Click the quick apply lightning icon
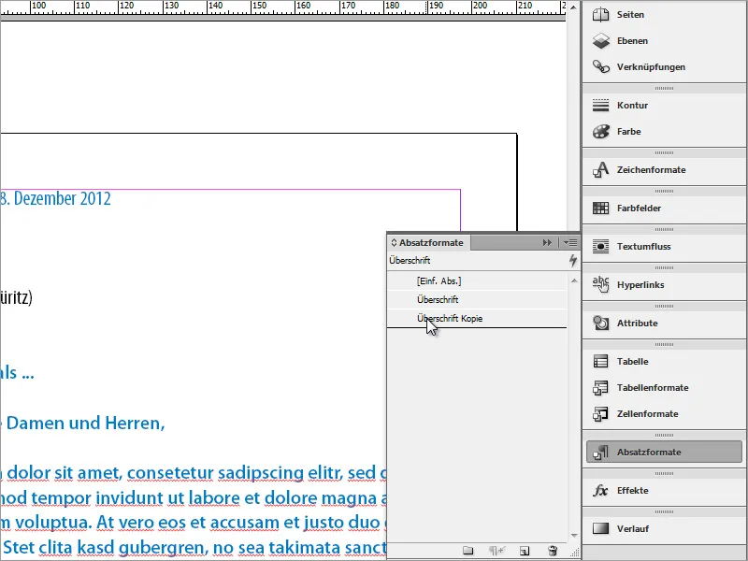The width and height of the screenshot is (748, 561). tap(573, 261)
